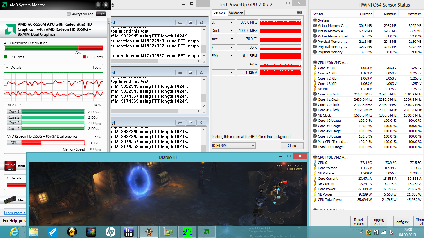Open Configure in HWiNFO

coord(402,222)
